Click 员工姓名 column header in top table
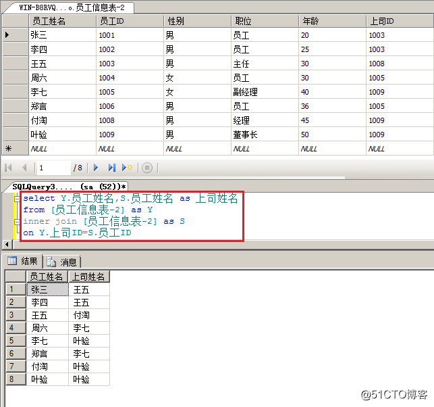This screenshot has height=407, width=434. pyautogui.click(x=63, y=21)
